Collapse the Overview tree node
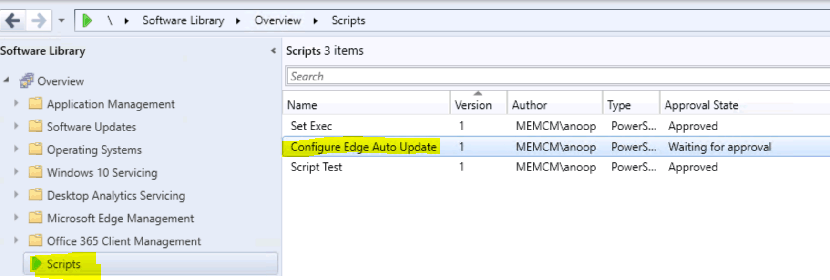Image resolution: width=830 pixels, height=280 pixels. (6, 80)
